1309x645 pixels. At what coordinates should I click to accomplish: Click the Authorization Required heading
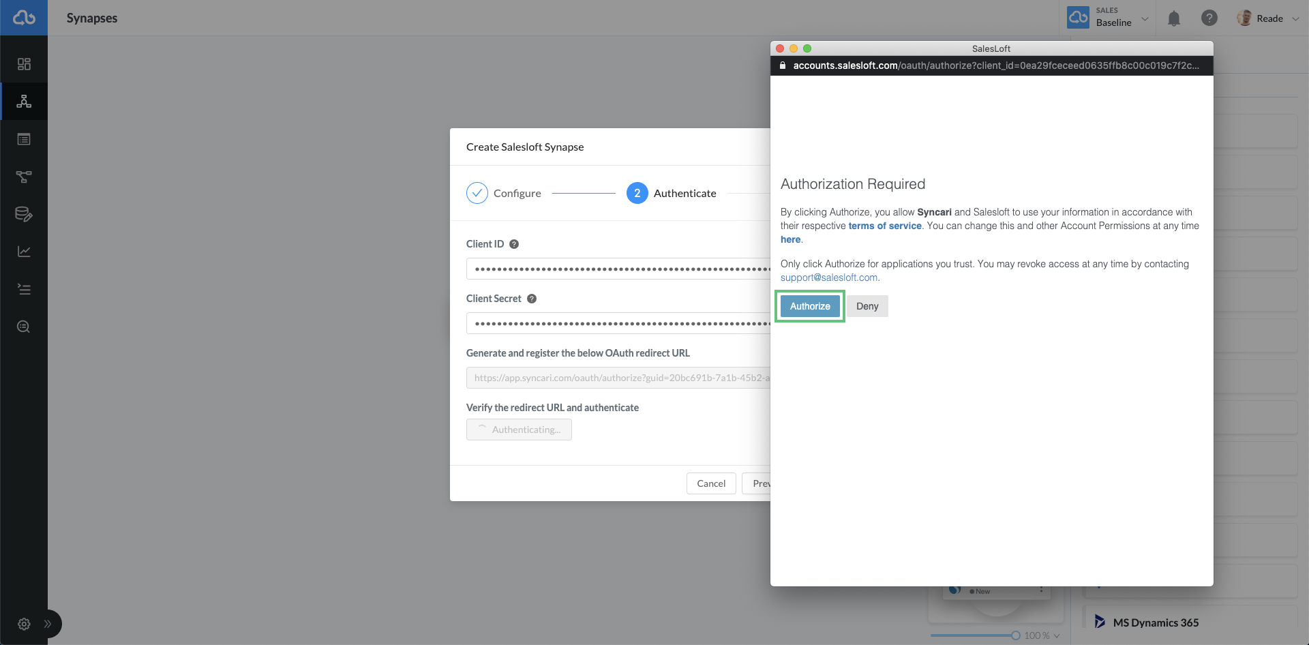[x=853, y=184]
